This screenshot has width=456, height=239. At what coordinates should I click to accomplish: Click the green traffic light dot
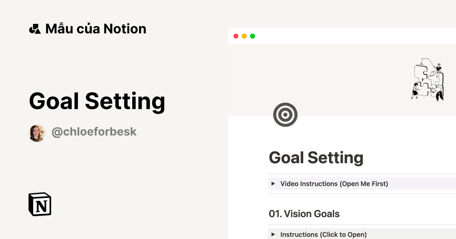coord(253,36)
